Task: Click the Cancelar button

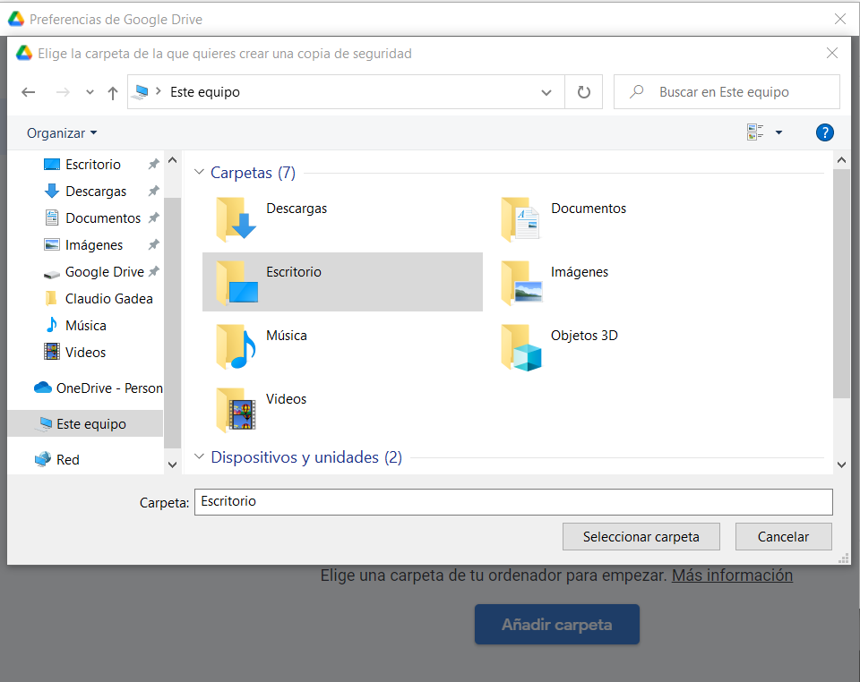Action: tap(783, 537)
